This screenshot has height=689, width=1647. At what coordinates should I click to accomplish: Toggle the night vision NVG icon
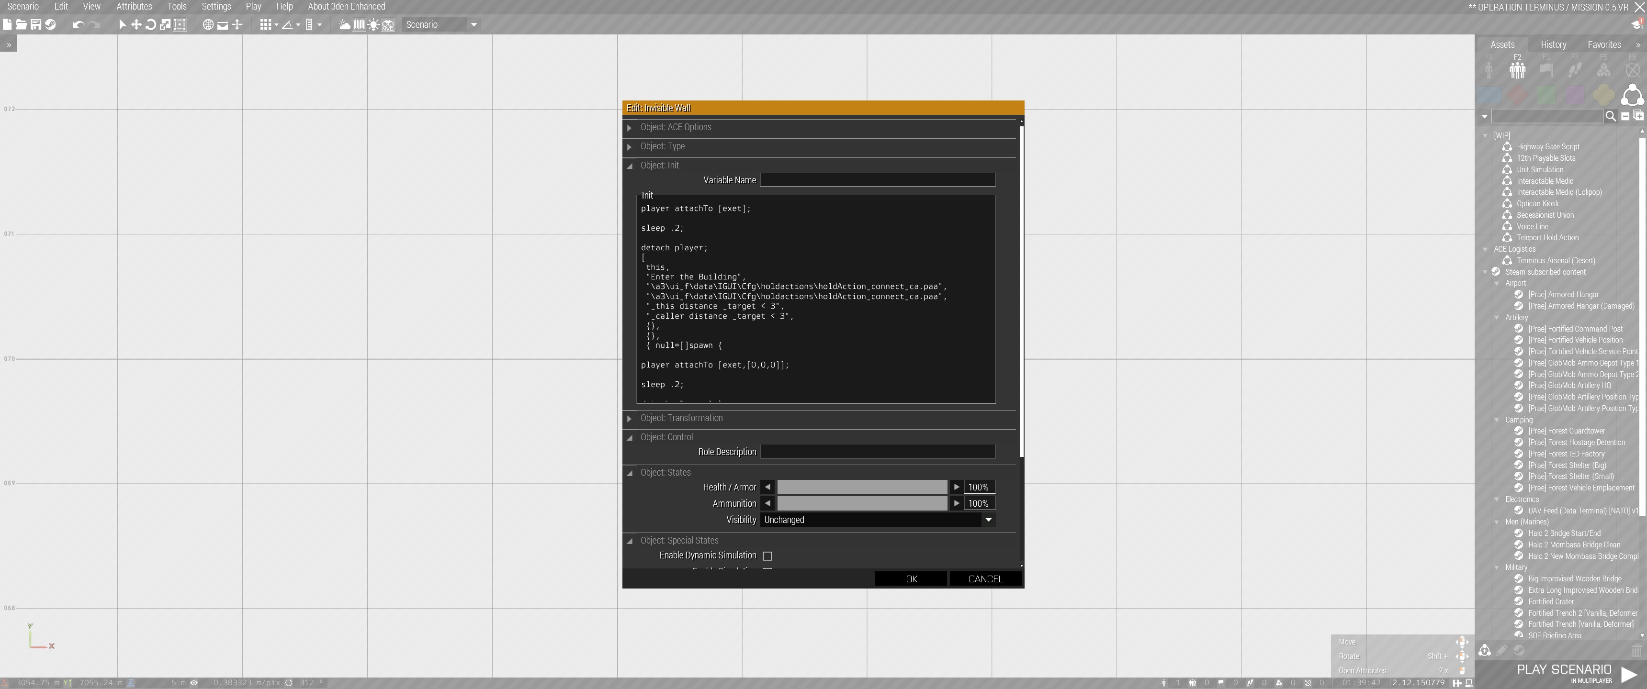pyautogui.click(x=388, y=25)
